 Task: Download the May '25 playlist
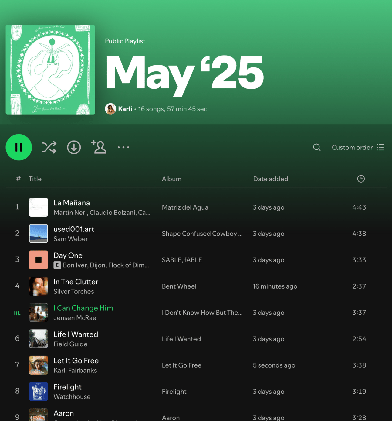click(x=74, y=147)
